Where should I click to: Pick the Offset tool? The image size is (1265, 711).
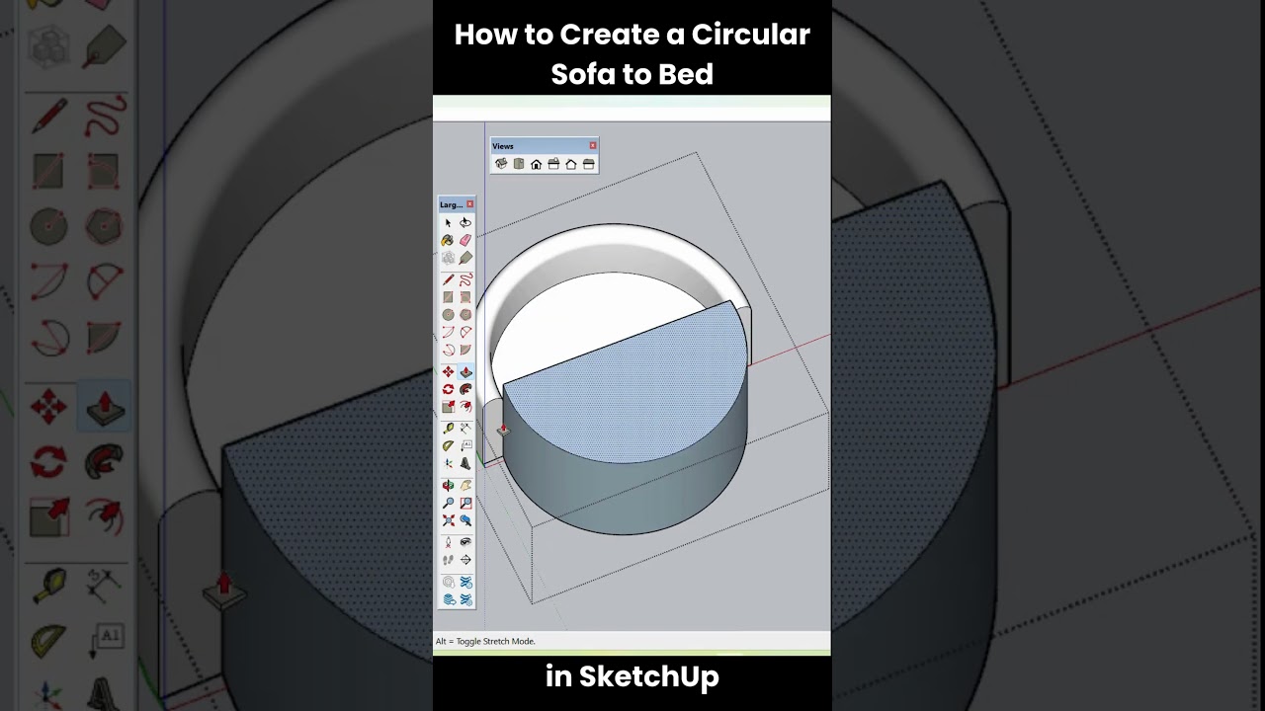tap(465, 406)
